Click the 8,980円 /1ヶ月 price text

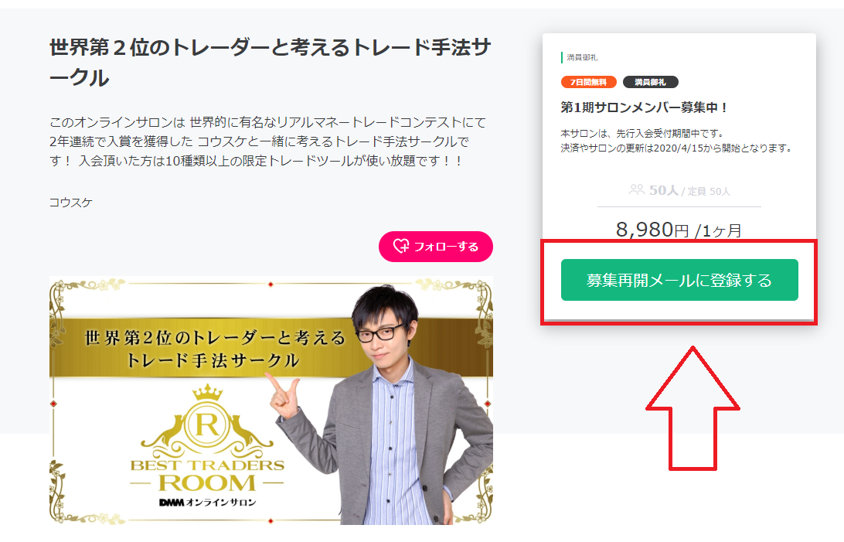pos(679,230)
